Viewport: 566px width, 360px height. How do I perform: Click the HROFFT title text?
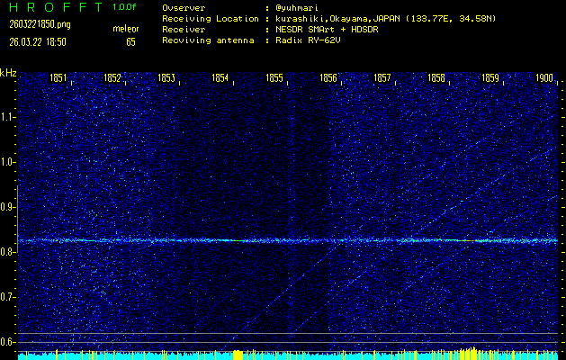50,7
